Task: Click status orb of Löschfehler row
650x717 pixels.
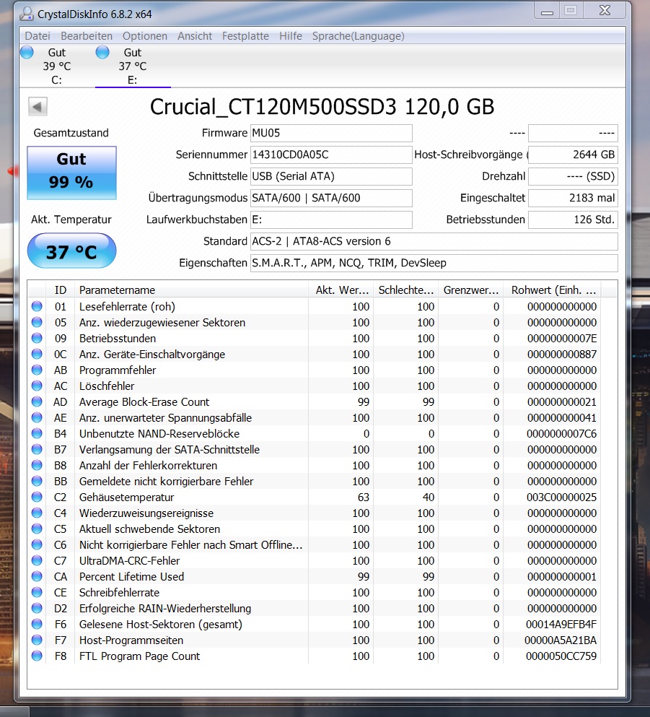Action: point(37,386)
